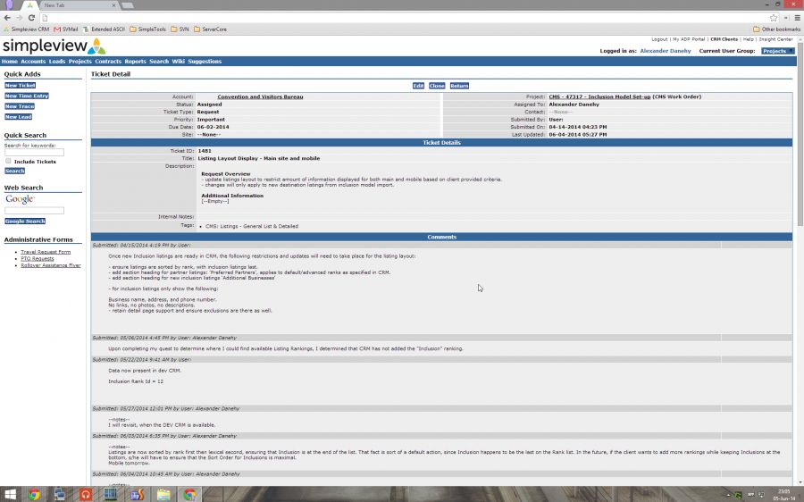Click the New Ticket quick add button
This screenshot has width=804, height=502.
click(x=20, y=85)
